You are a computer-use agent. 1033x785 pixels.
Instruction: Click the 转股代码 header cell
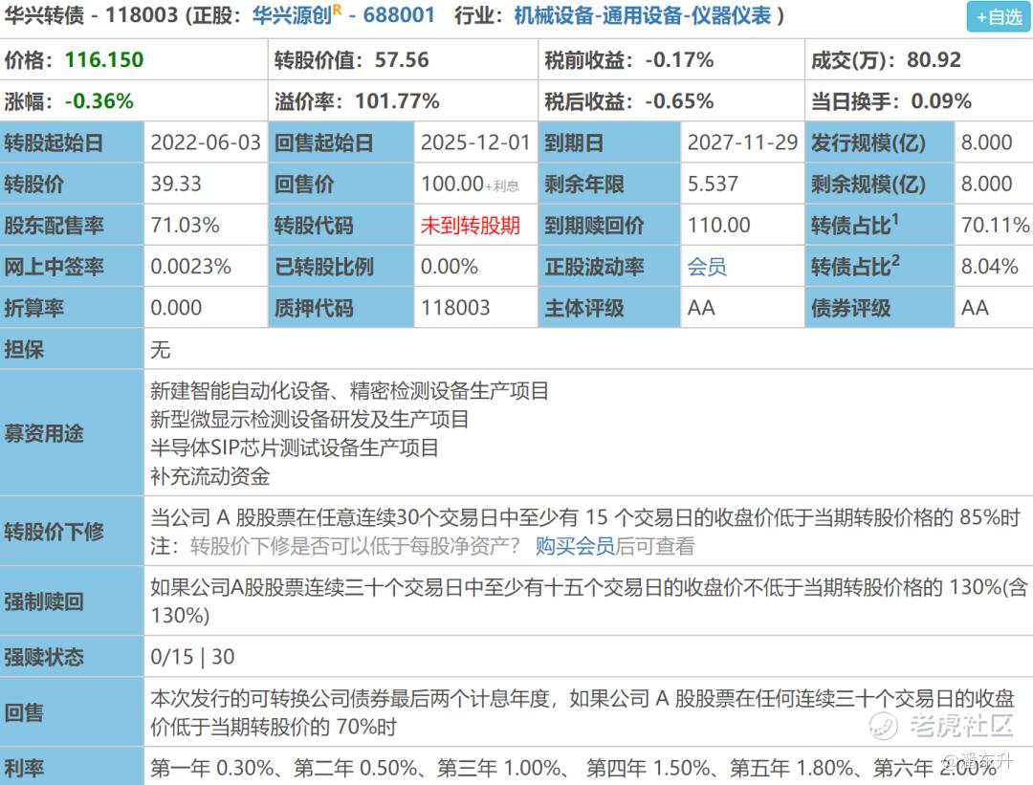341,226
